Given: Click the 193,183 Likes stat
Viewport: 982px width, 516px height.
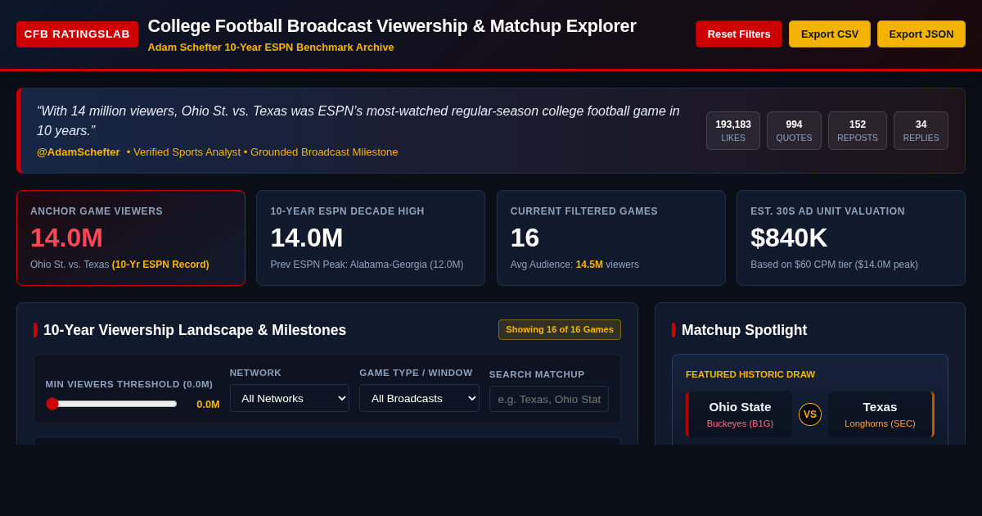Looking at the screenshot, I should tap(733, 131).
